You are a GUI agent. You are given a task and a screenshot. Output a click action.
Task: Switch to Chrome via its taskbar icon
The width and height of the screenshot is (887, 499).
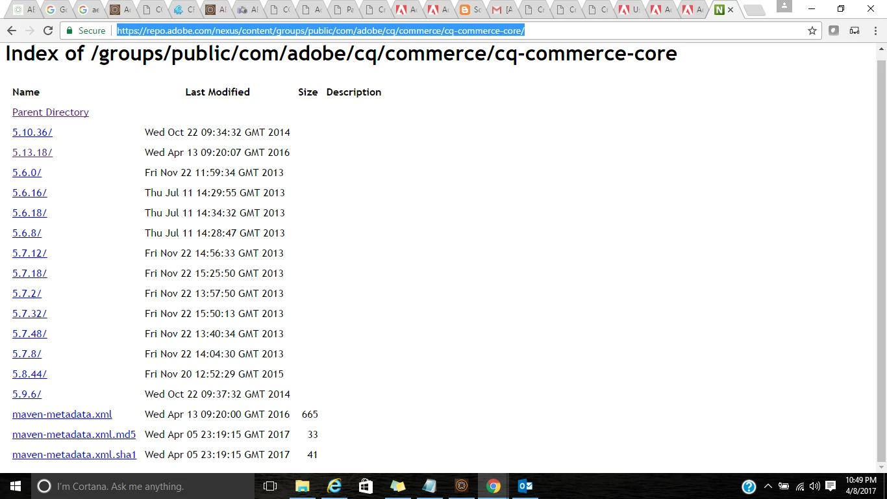493,486
